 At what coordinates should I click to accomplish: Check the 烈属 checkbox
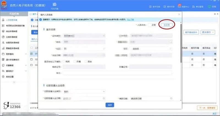pyautogui.click(x=75, y=61)
